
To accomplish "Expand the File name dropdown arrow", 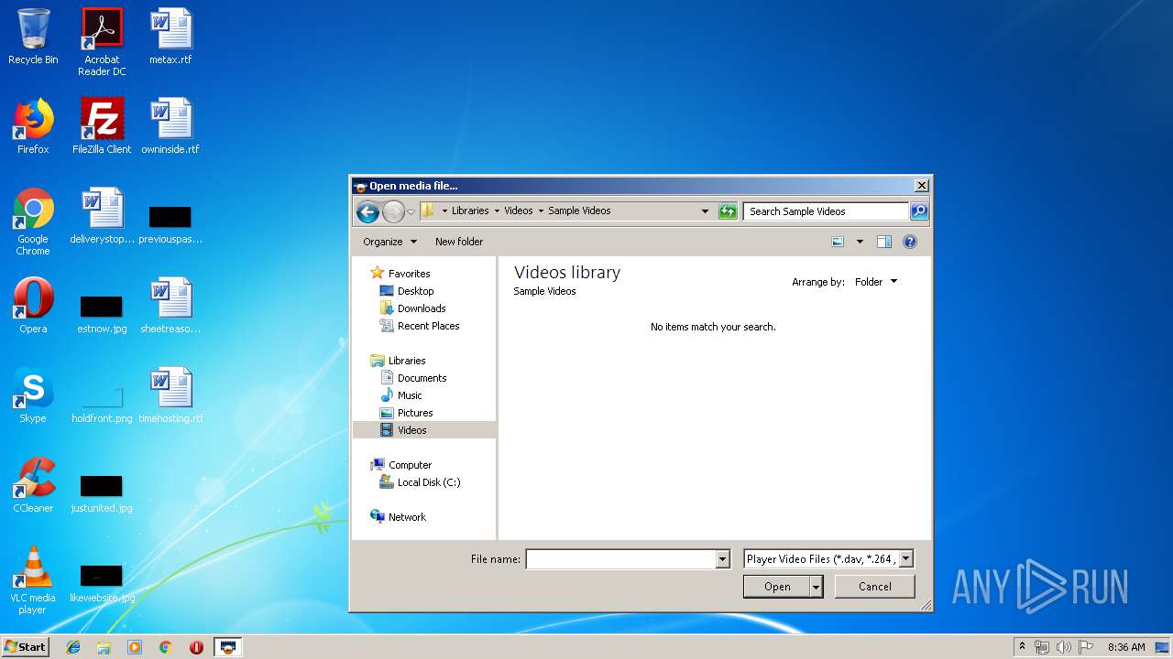I will [x=723, y=559].
